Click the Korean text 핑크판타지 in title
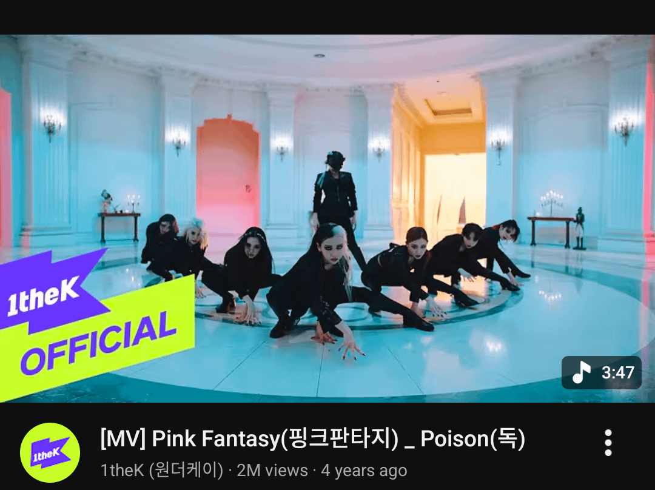The height and width of the screenshot is (490, 655). pyautogui.click(x=340, y=439)
